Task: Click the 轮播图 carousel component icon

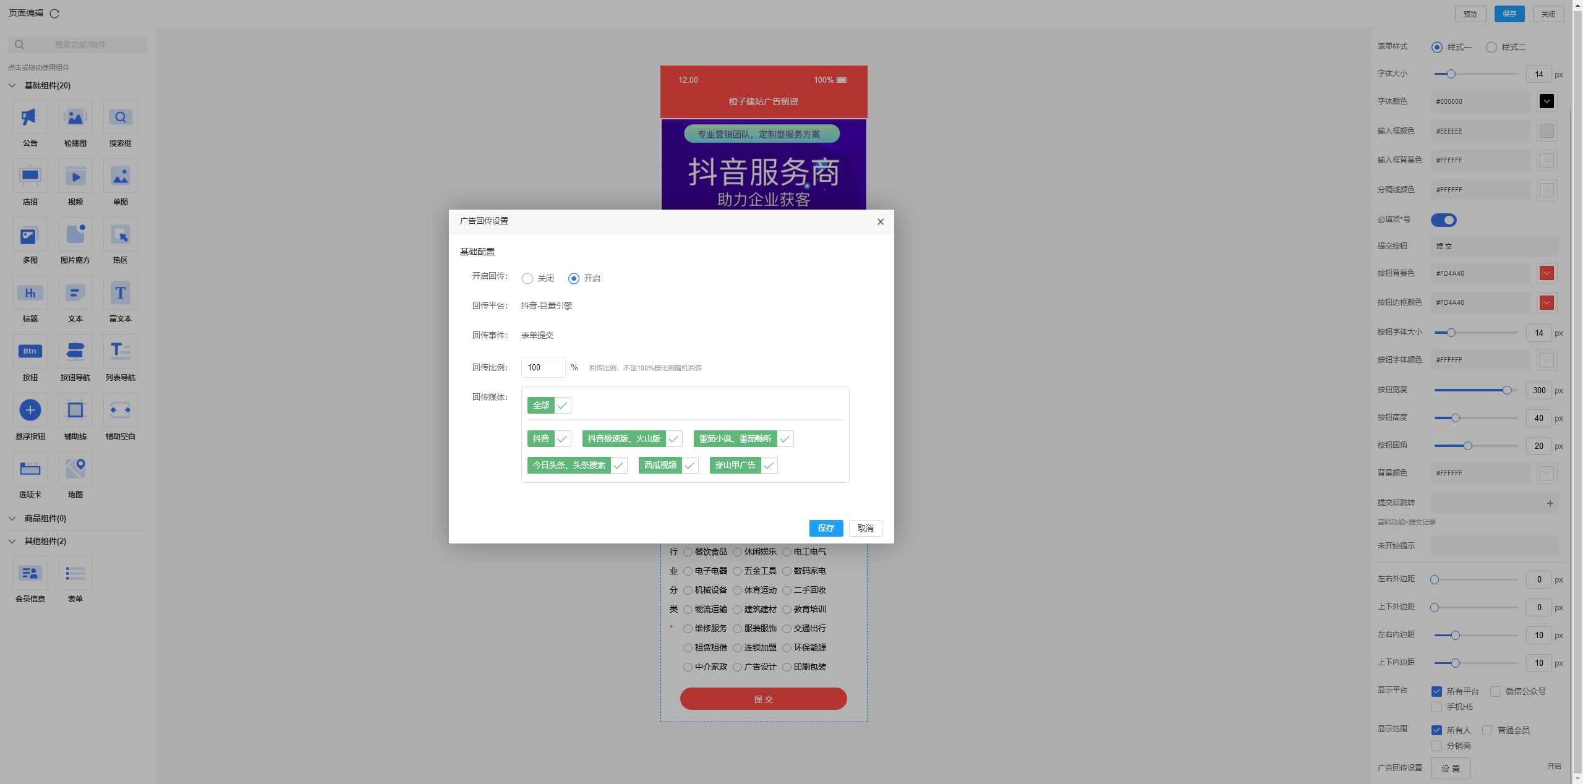Action: (x=75, y=117)
